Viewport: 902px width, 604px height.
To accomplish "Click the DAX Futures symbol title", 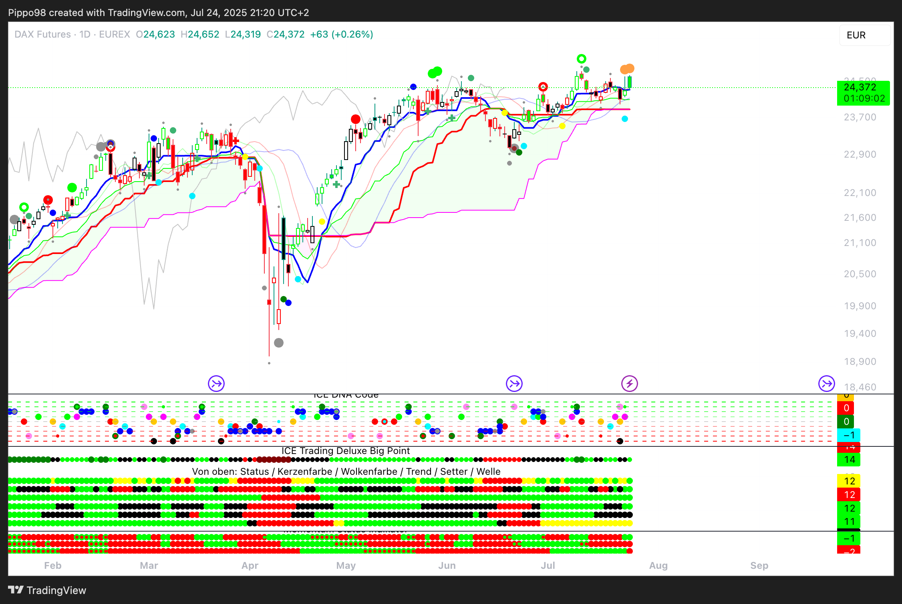I will (42, 34).
